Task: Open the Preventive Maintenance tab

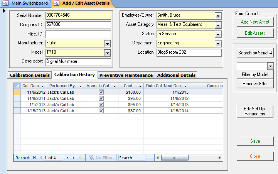Action: (126, 75)
